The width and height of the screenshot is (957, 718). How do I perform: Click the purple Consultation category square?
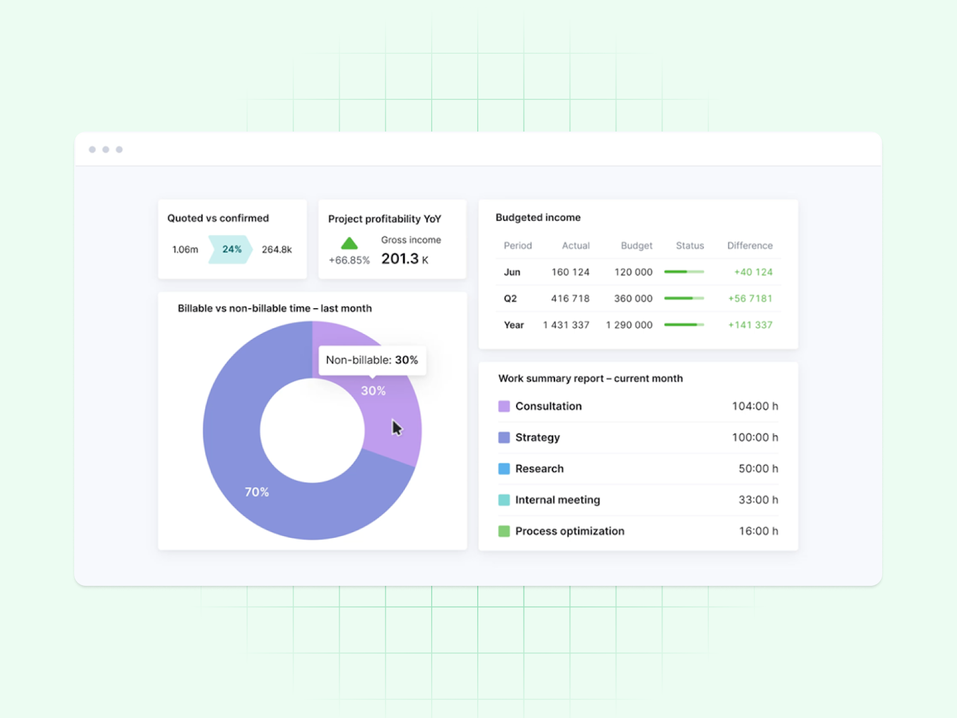[x=503, y=406]
